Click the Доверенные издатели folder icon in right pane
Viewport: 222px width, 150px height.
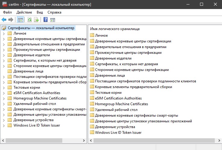[92, 58]
